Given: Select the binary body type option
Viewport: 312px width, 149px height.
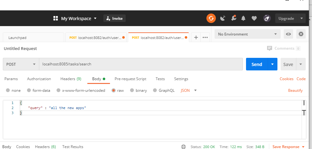Looking at the screenshot, I should [x=132, y=91].
